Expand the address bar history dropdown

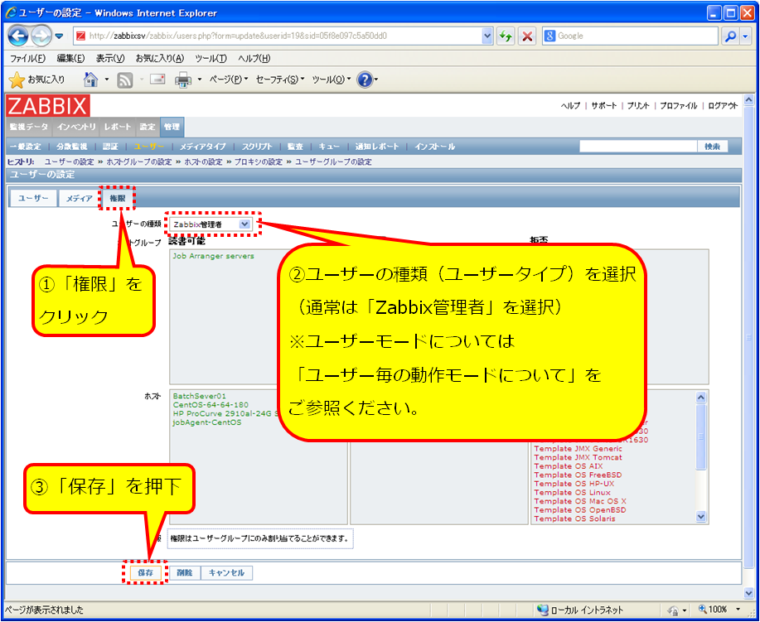point(487,36)
